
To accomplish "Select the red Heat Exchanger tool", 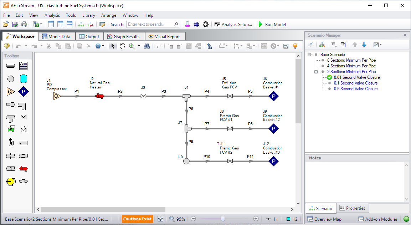I will (24, 169).
